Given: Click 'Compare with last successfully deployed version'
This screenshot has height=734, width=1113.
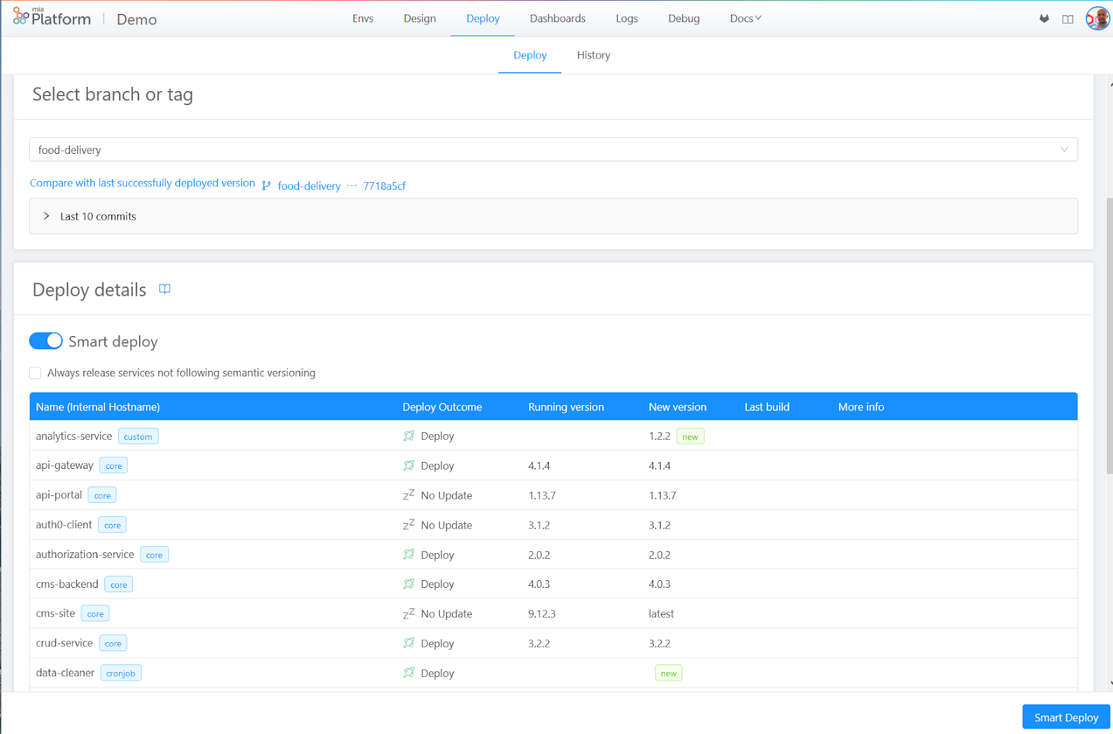Looking at the screenshot, I should [142, 183].
